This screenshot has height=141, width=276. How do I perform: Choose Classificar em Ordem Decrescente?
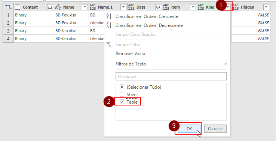point(149,25)
